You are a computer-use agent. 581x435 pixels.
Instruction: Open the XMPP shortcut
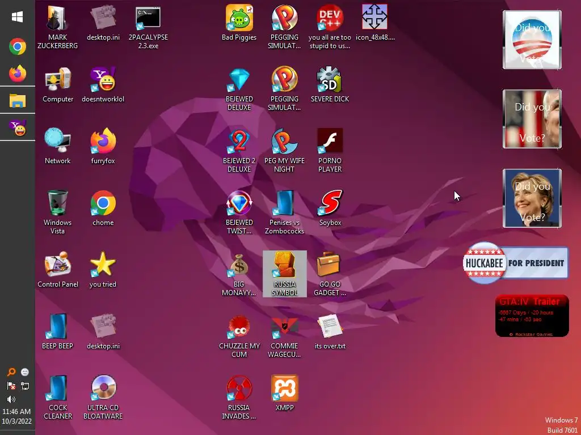pyautogui.click(x=285, y=394)
